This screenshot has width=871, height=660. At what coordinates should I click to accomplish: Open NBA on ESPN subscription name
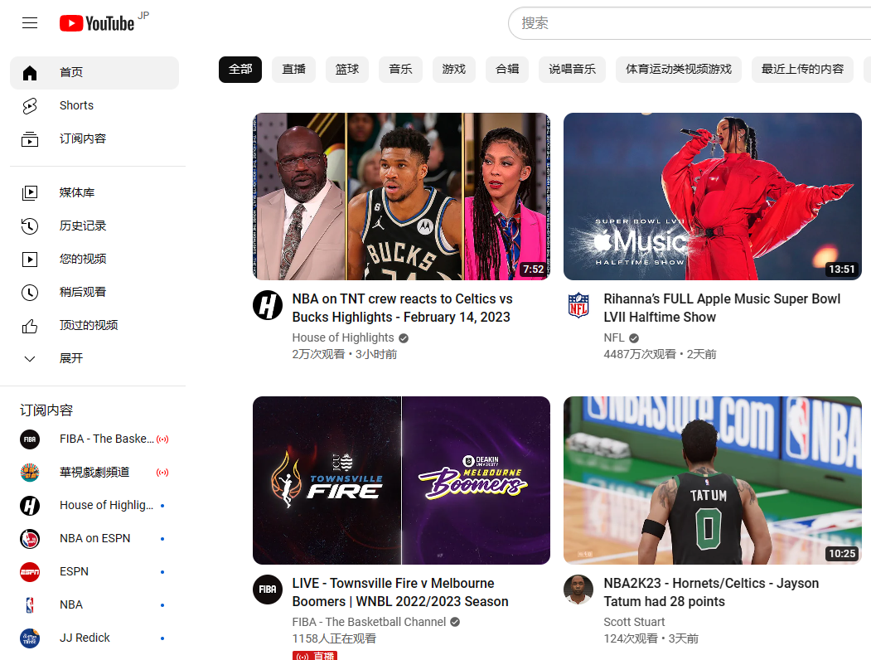click(95, 538)
